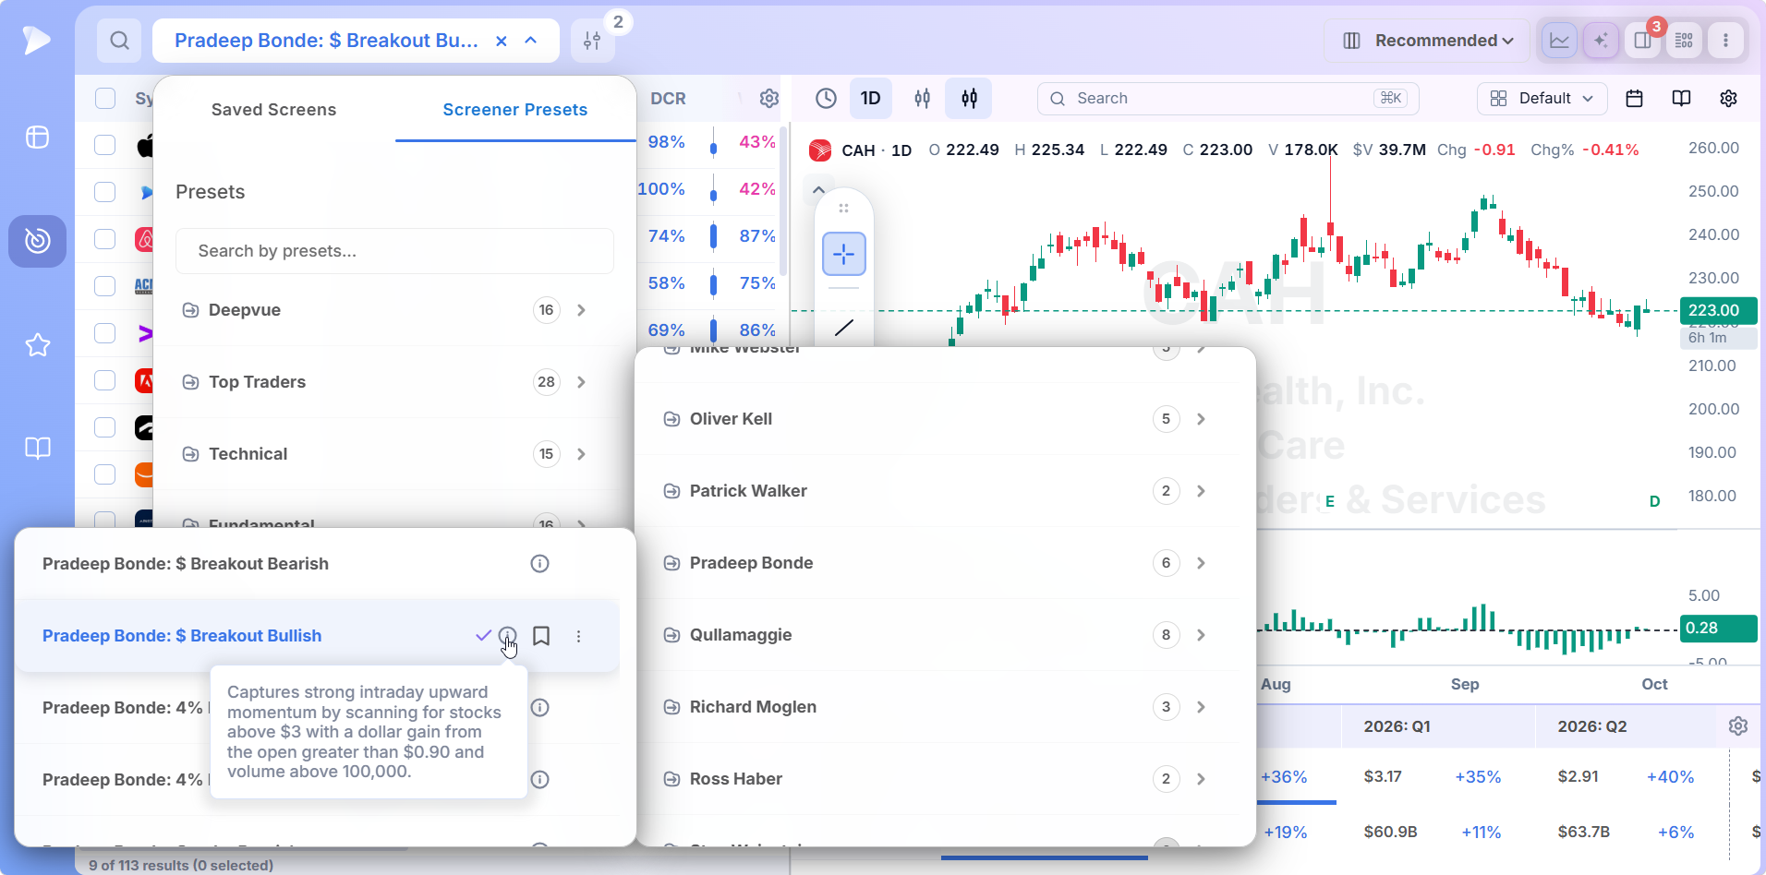Open the book icon in left sidebar

pos(38,449)
